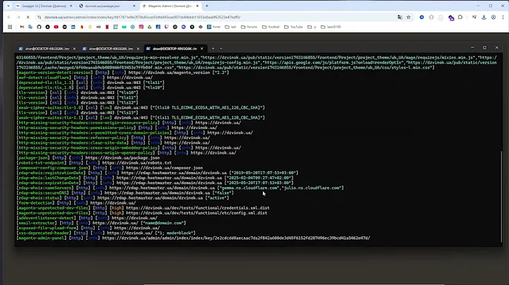Go back in Chrome history
The width and height of the screenshot is (509, 285).
[8, 17]
